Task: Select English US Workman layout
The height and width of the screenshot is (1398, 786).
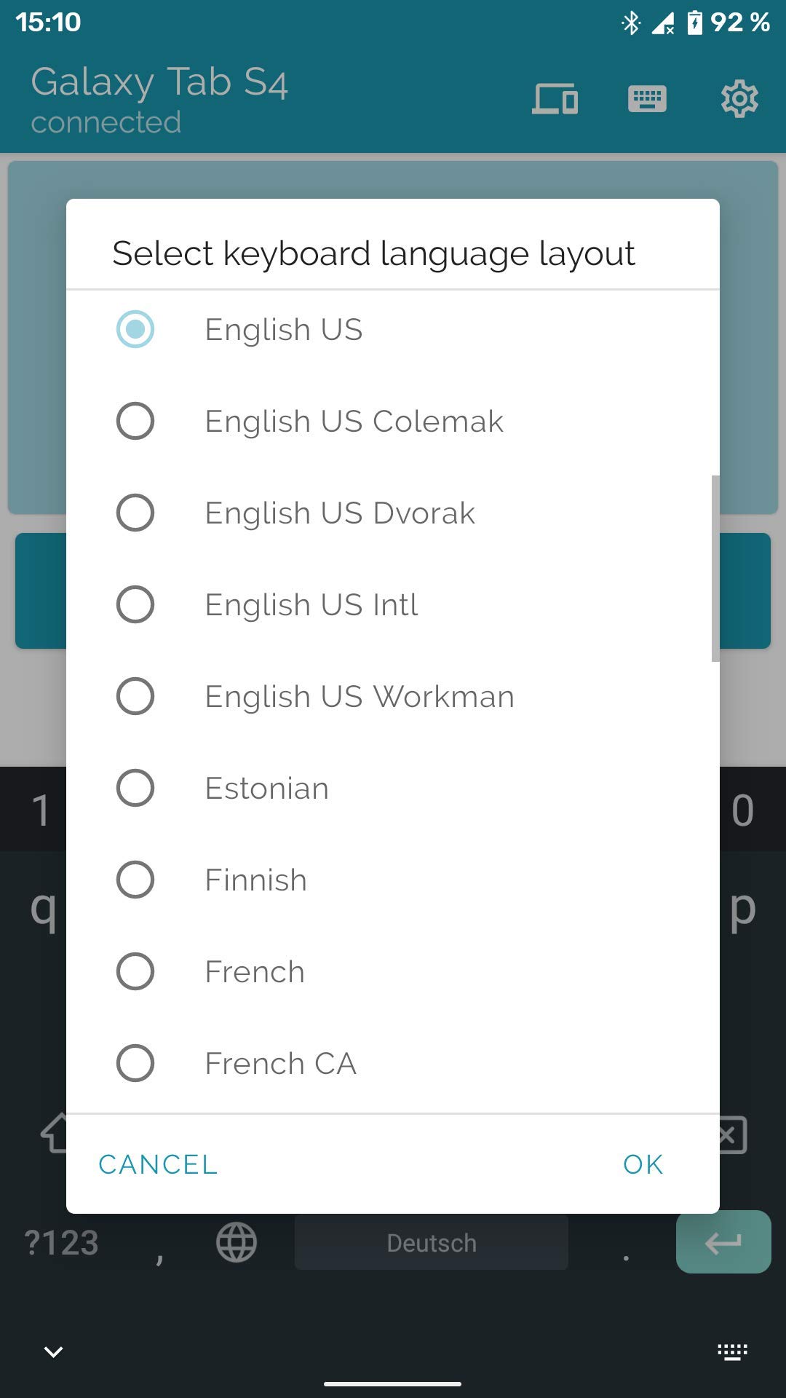Action: click(x=135, y=696)
